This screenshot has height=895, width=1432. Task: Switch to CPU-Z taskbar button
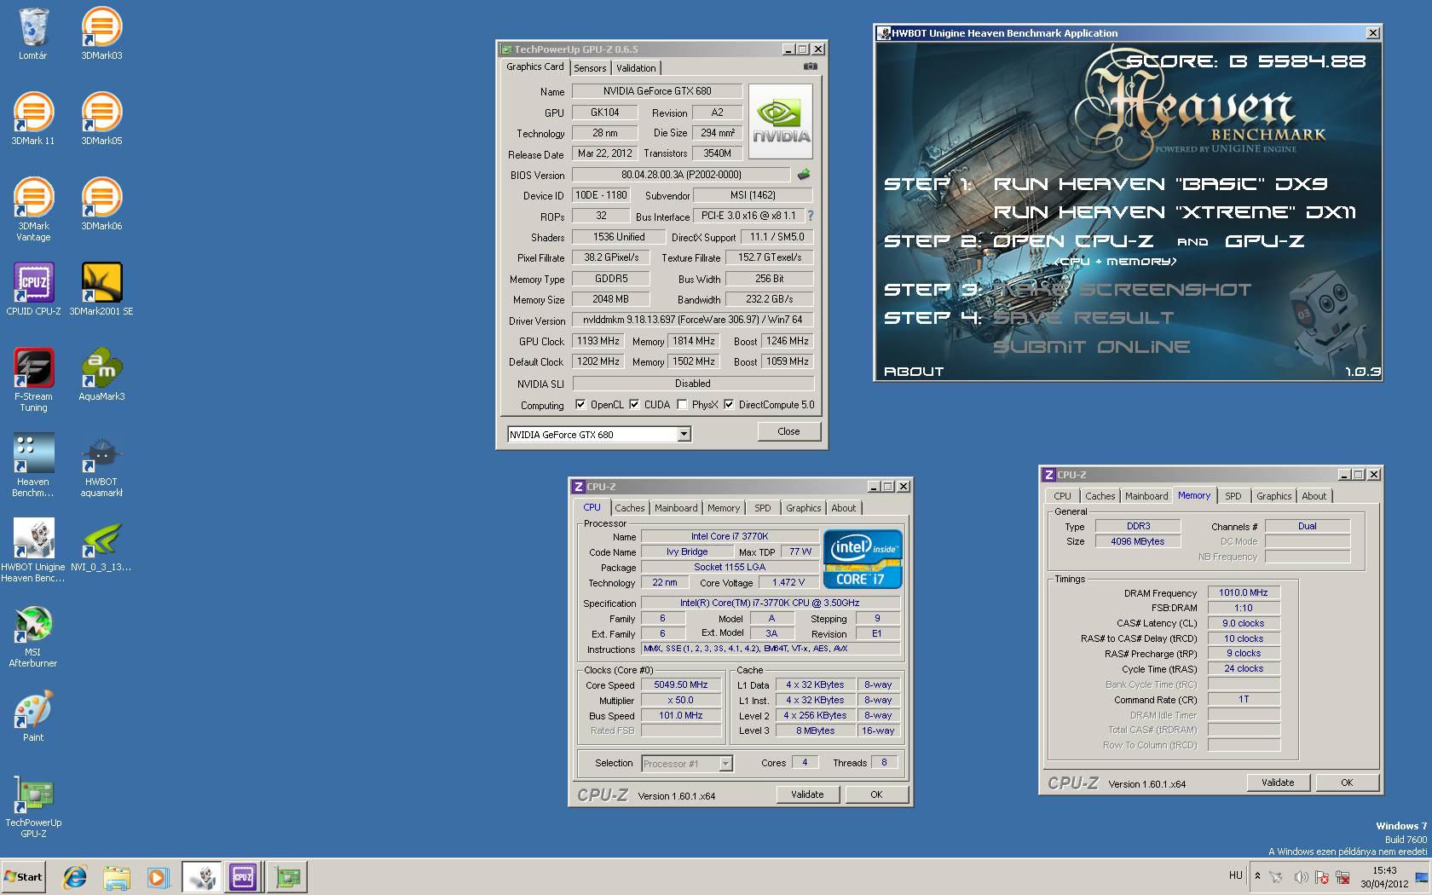coord(243,876)
